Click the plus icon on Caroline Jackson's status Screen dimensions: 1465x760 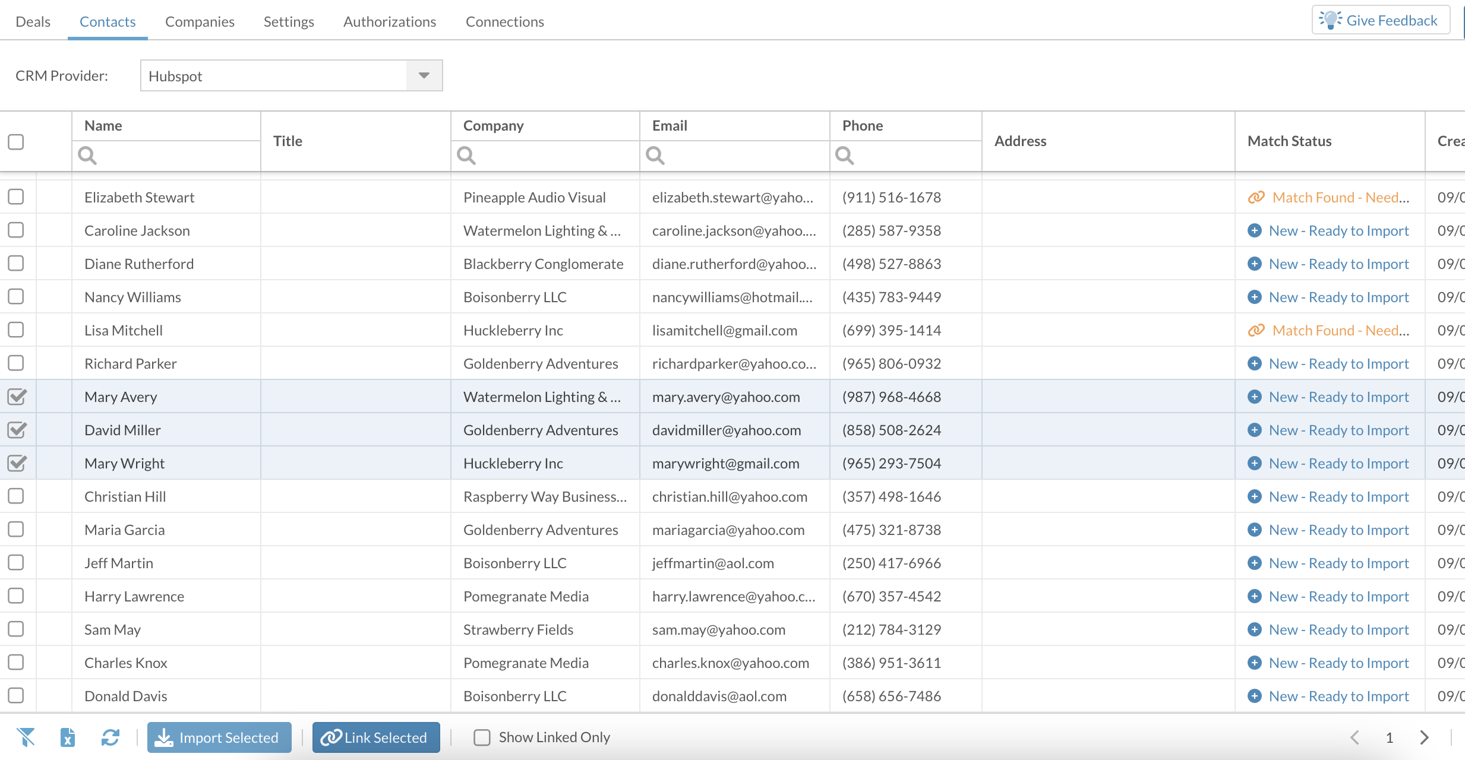tap(1255, 230)
